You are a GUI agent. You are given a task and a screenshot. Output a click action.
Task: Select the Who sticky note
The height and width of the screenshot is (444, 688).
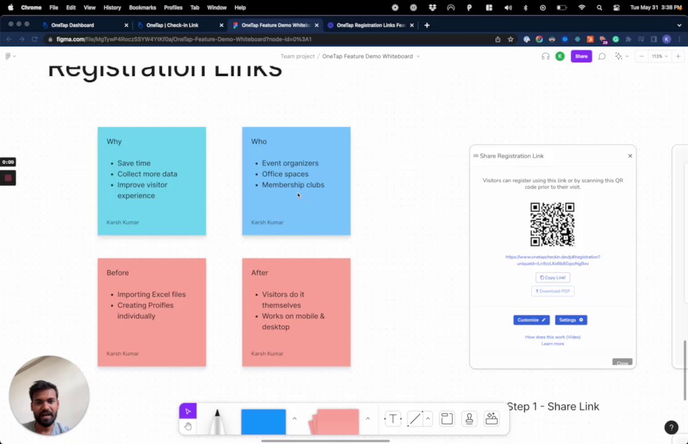296,181
